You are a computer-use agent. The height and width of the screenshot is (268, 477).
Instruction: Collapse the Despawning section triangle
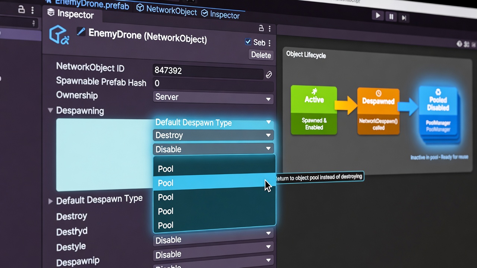pos(50,110)
